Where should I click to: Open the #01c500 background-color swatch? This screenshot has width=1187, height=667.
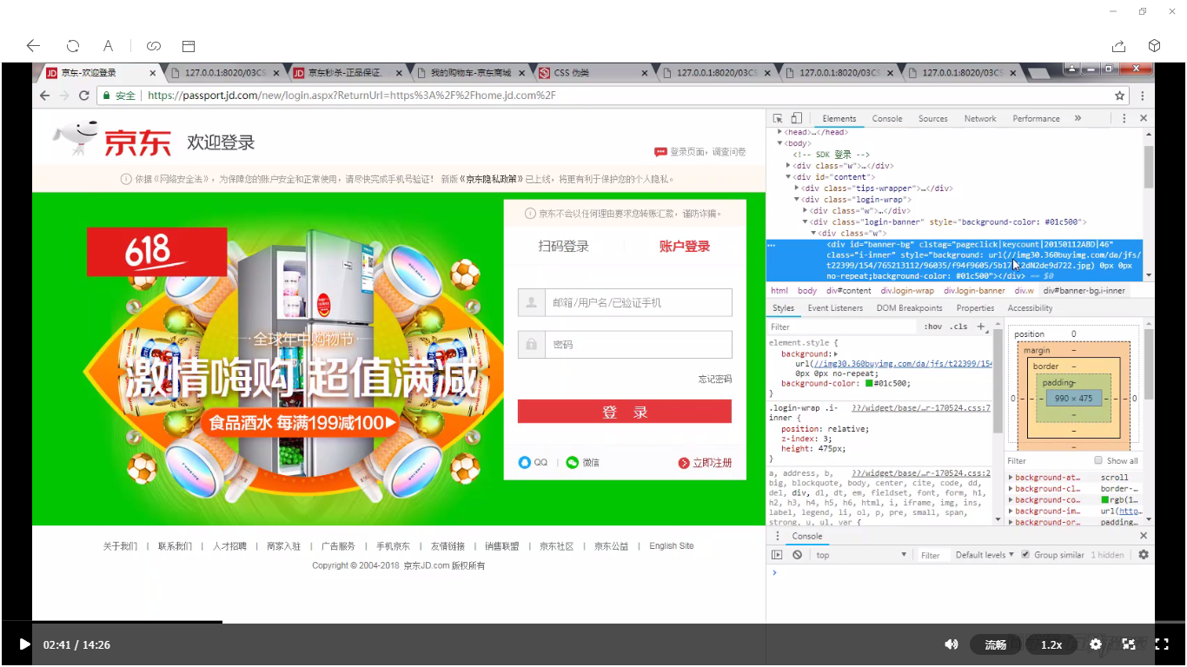pyautogui.click(x=869, y=383)
